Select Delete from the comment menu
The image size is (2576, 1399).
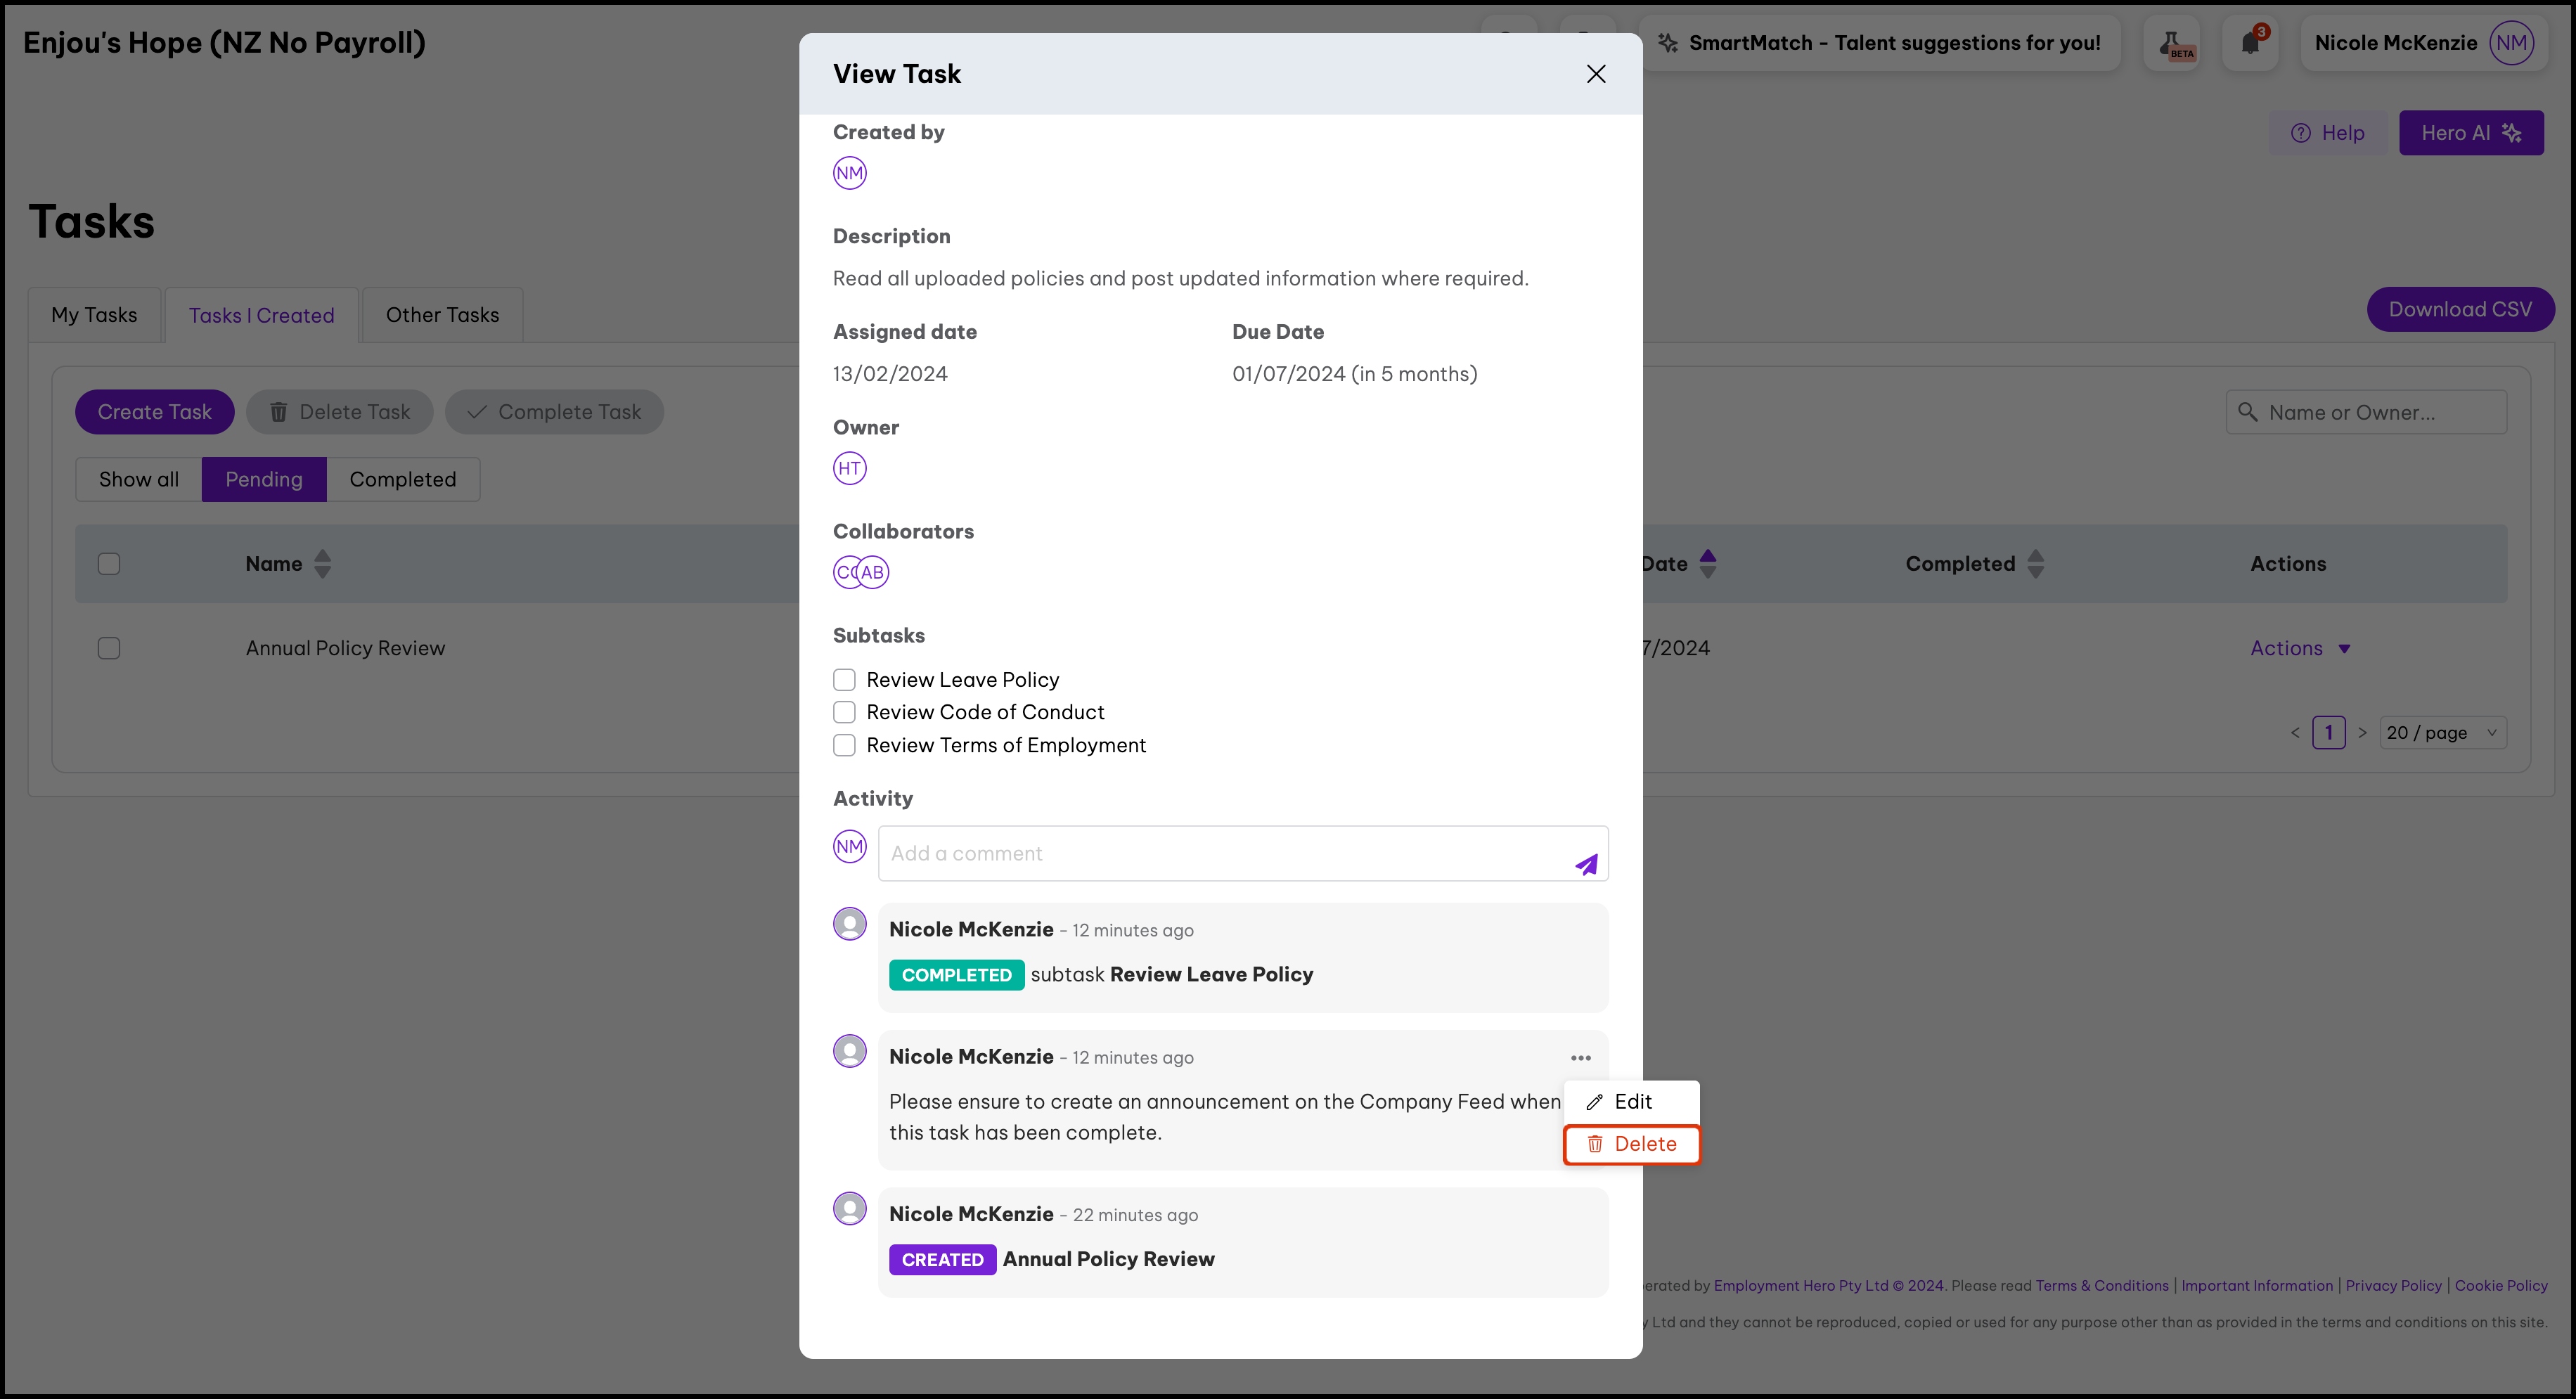[1632, 1144]
